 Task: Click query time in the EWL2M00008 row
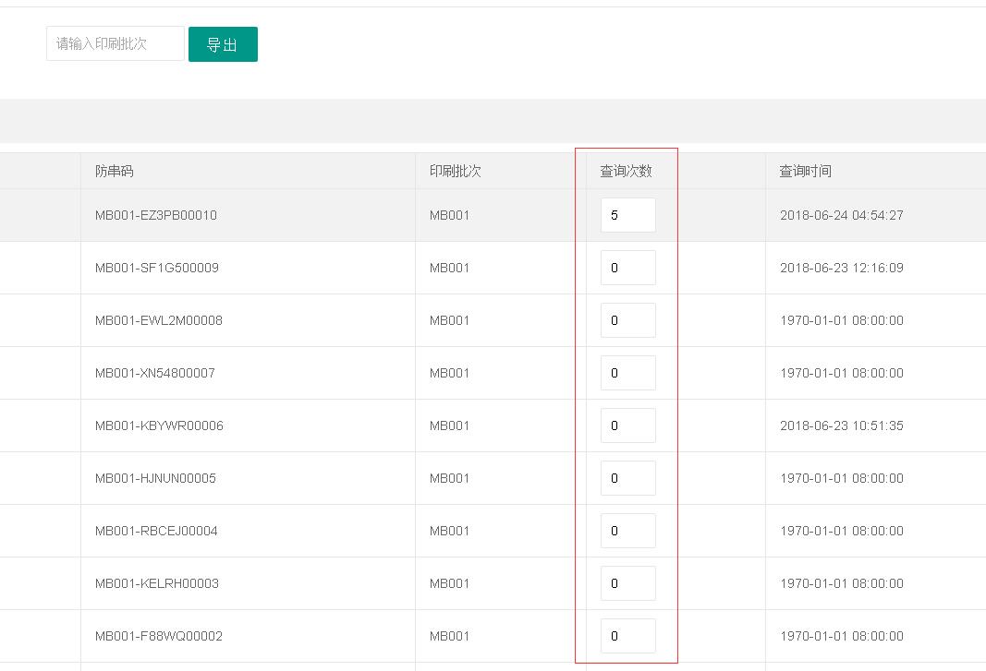pos(841,320)
